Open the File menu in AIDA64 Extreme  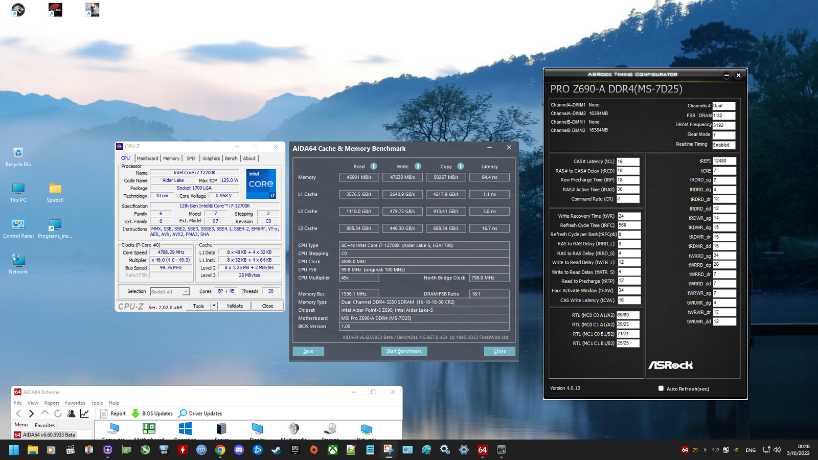[x=18, y=403]
